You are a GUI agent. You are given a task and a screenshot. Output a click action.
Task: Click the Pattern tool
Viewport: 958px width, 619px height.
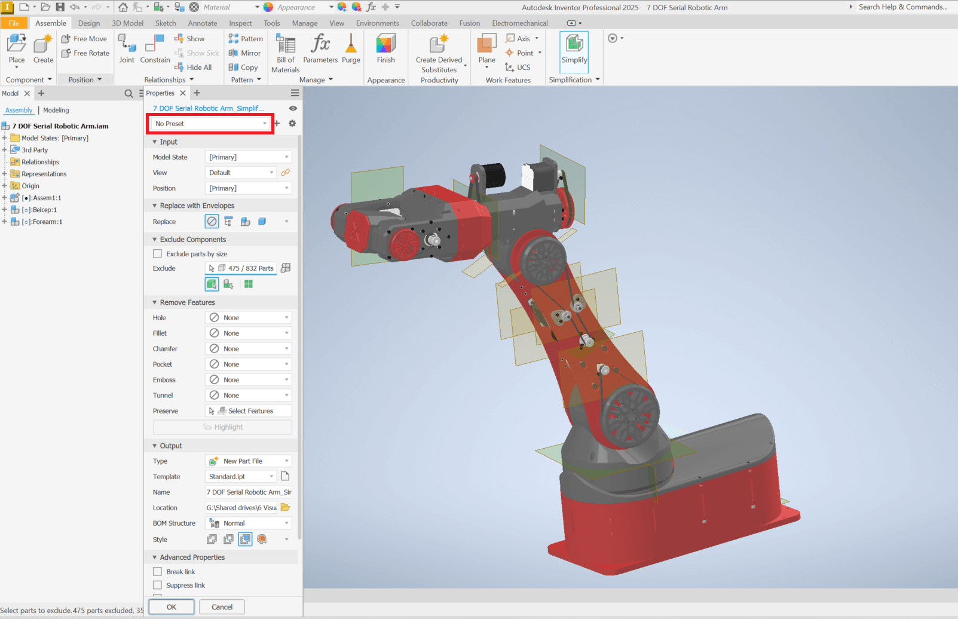[x=246, y=39]
